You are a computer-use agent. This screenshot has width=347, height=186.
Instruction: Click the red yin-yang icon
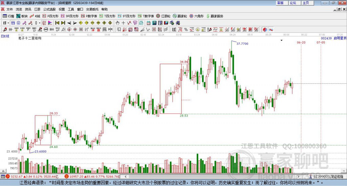tap(265, 29)
